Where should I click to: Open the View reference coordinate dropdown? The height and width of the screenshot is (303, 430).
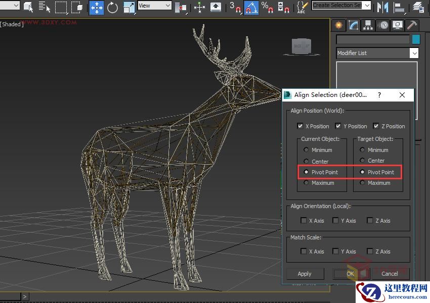(154, 6)
